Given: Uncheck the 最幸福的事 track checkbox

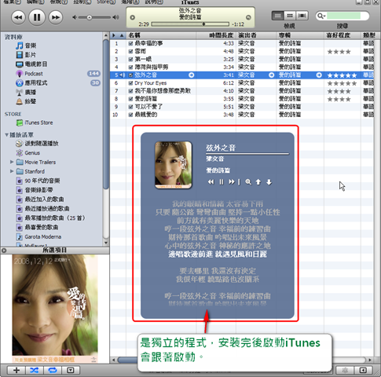Looking at the screenshot, I should point(130,43).
